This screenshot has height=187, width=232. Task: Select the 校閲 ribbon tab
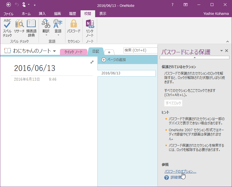88,14
